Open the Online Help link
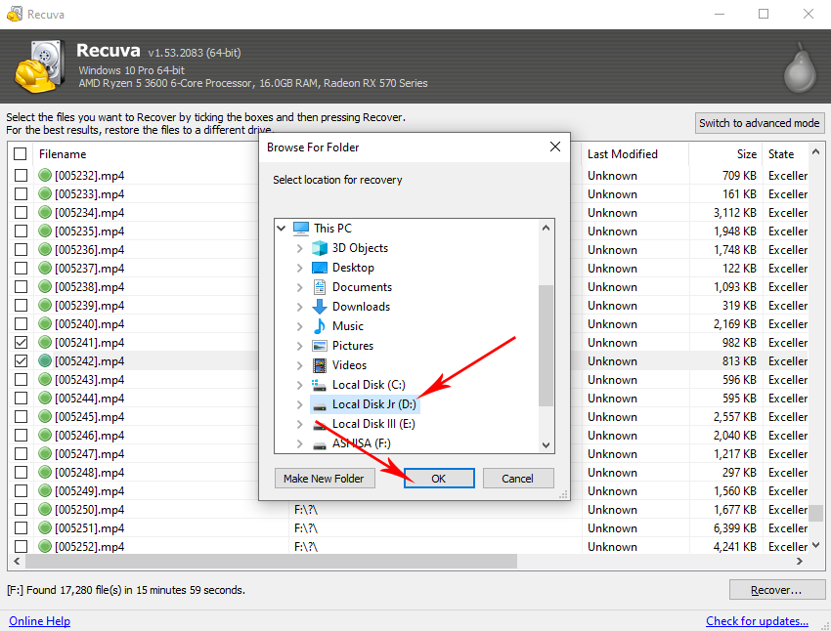 pos(40,621)
